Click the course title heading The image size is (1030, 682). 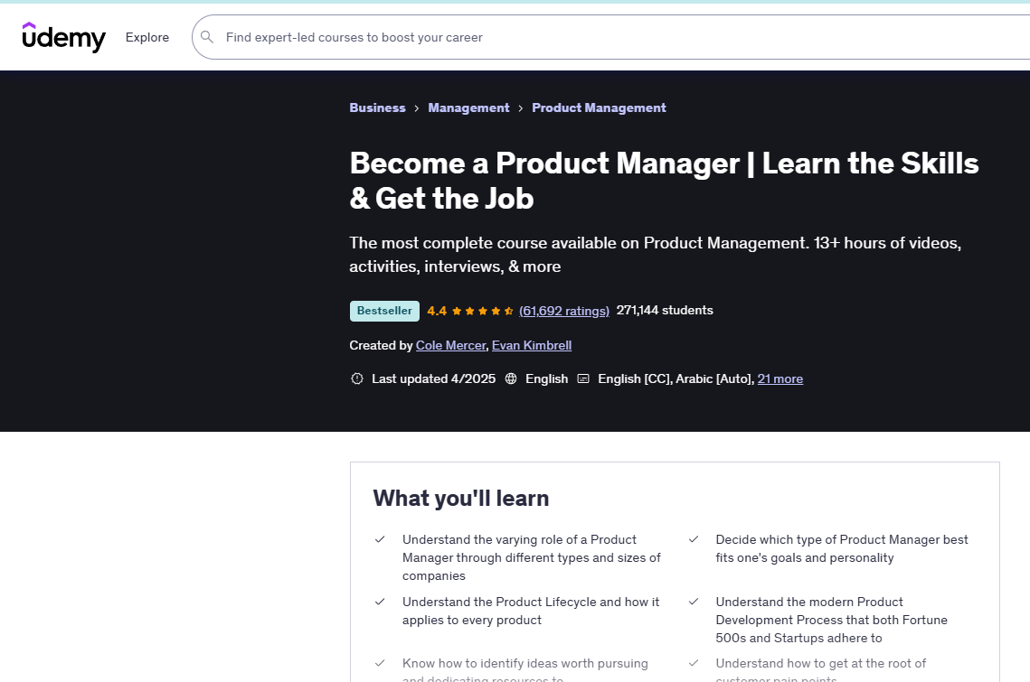pos(664,181)
